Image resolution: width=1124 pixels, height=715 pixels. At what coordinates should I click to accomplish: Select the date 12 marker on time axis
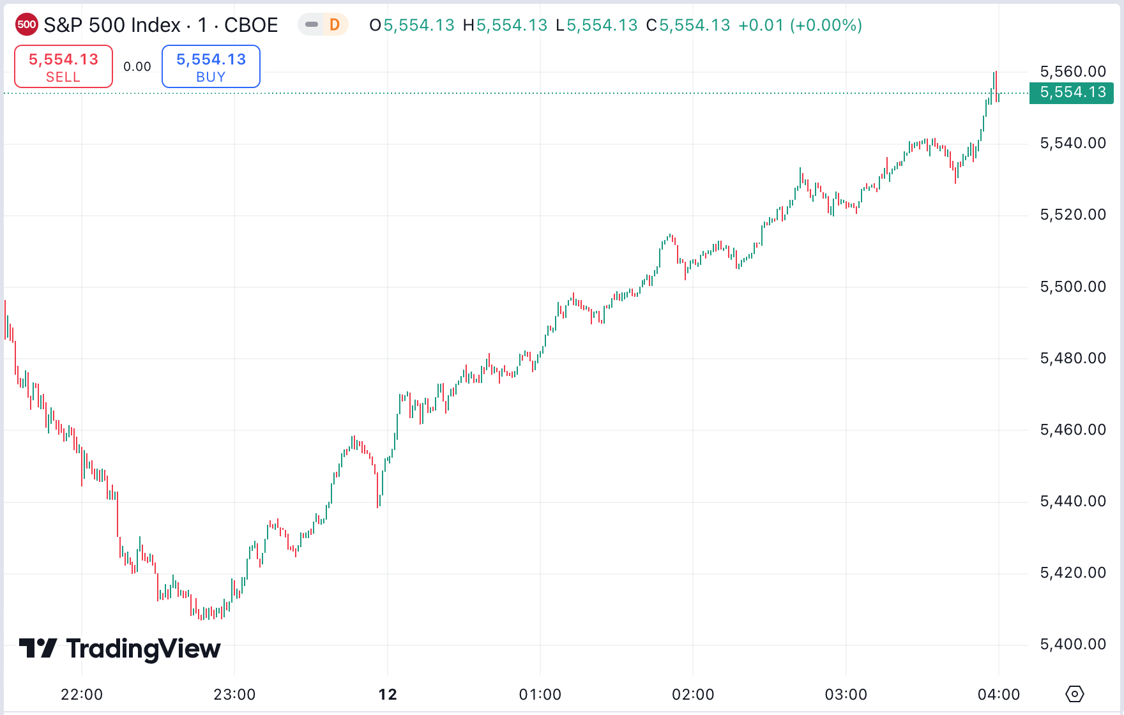click(x=388, y=695)
